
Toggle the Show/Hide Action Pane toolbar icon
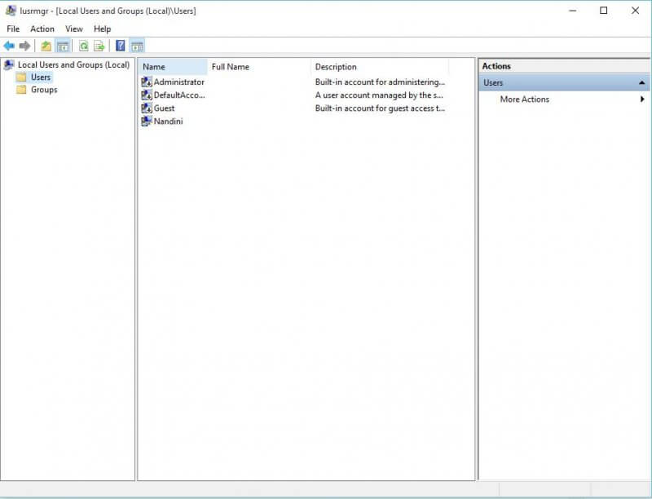[x=137, y=46]
